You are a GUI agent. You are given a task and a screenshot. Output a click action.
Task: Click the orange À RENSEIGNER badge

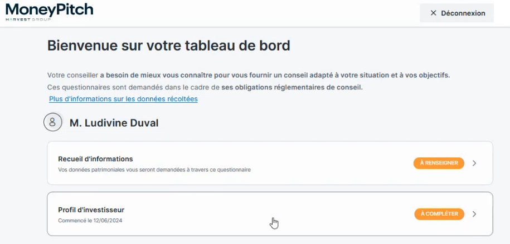[x=439, y=163]
